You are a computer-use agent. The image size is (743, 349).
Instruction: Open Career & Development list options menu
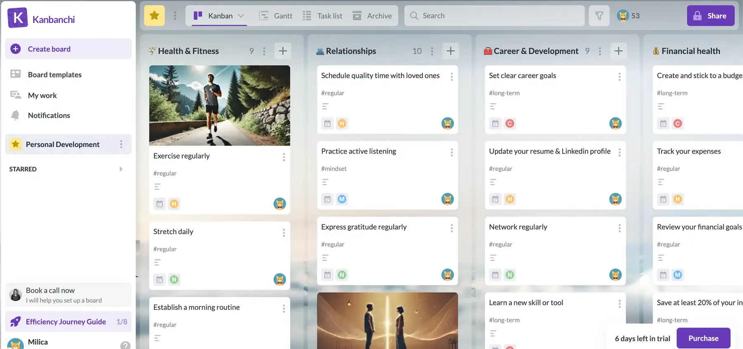click(x=600, y=51)
